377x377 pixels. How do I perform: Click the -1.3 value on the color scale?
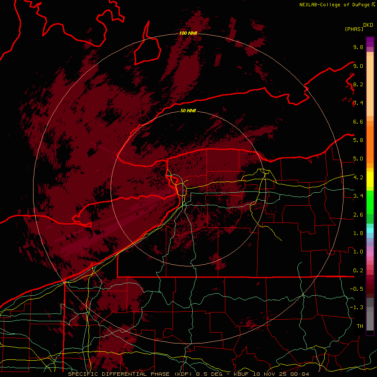point(356,307)
